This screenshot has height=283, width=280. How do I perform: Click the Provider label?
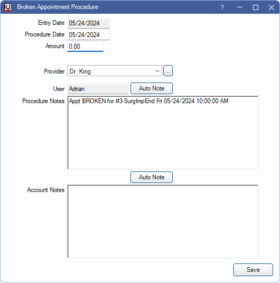click(54, 71)
